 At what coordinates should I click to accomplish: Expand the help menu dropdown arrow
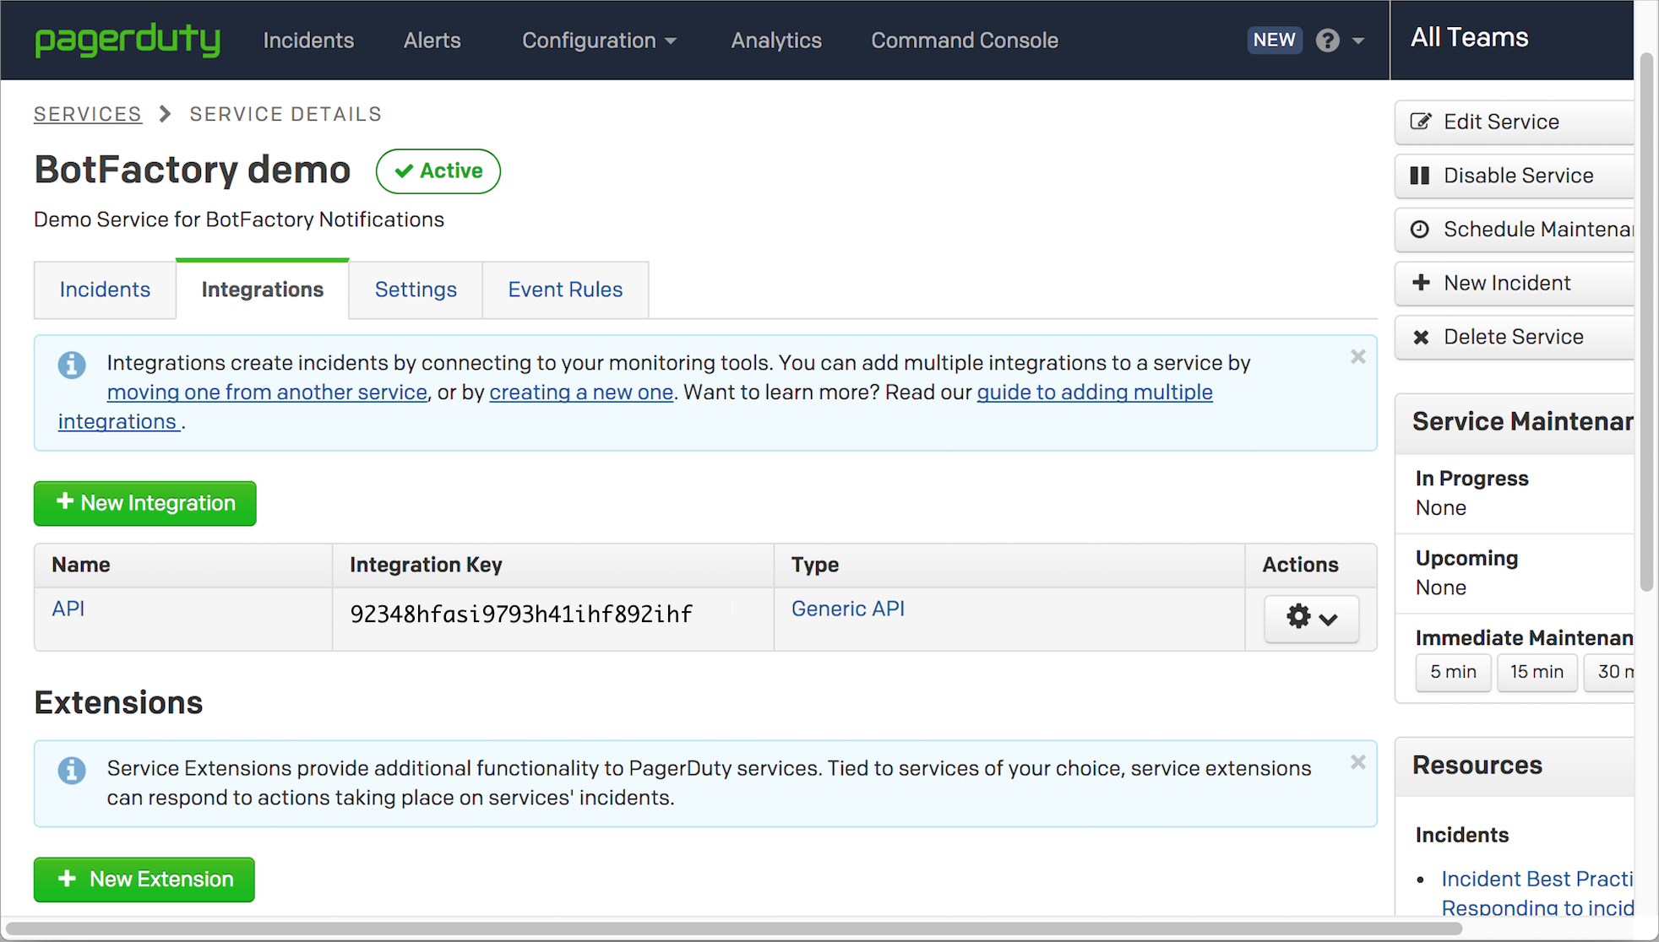[1358, 41]
